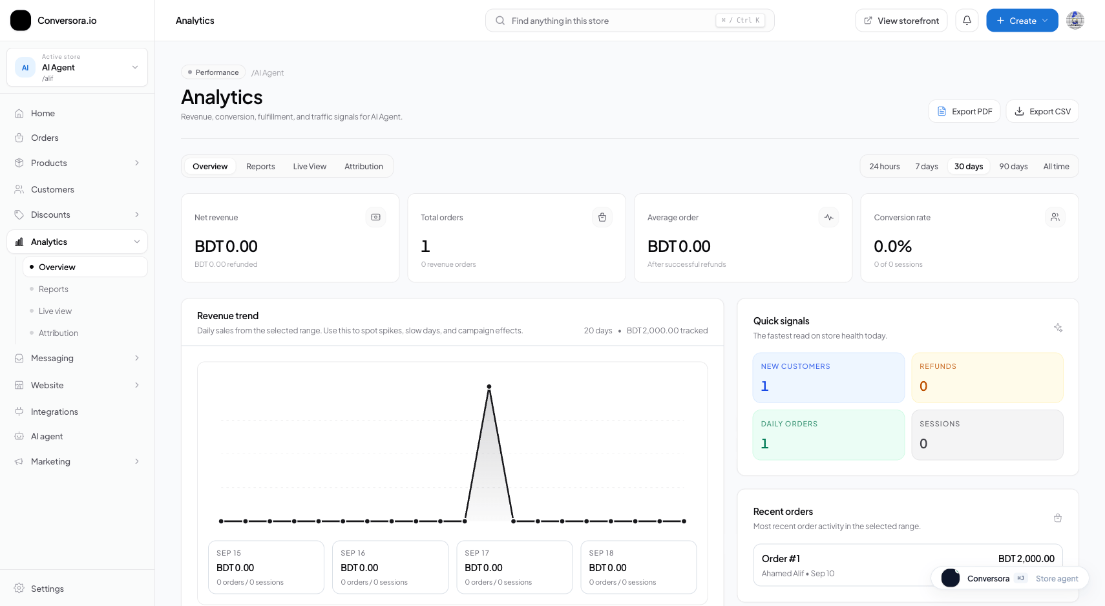Open the Create button dropdown arrow

pyautogui.click(x=1045, y=21)
